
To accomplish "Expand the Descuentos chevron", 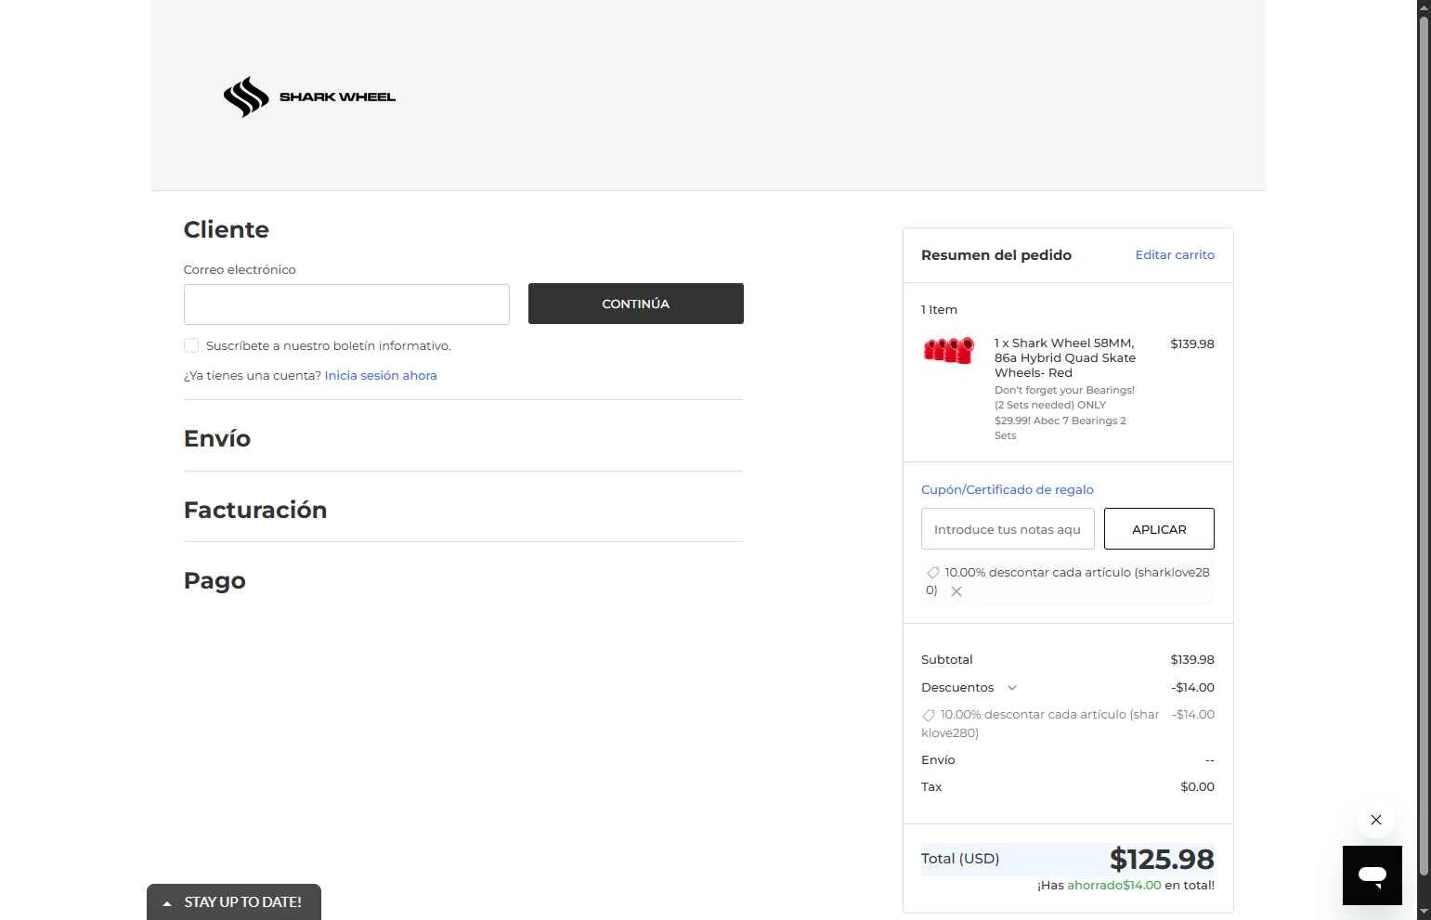I will click(1012, 688).
